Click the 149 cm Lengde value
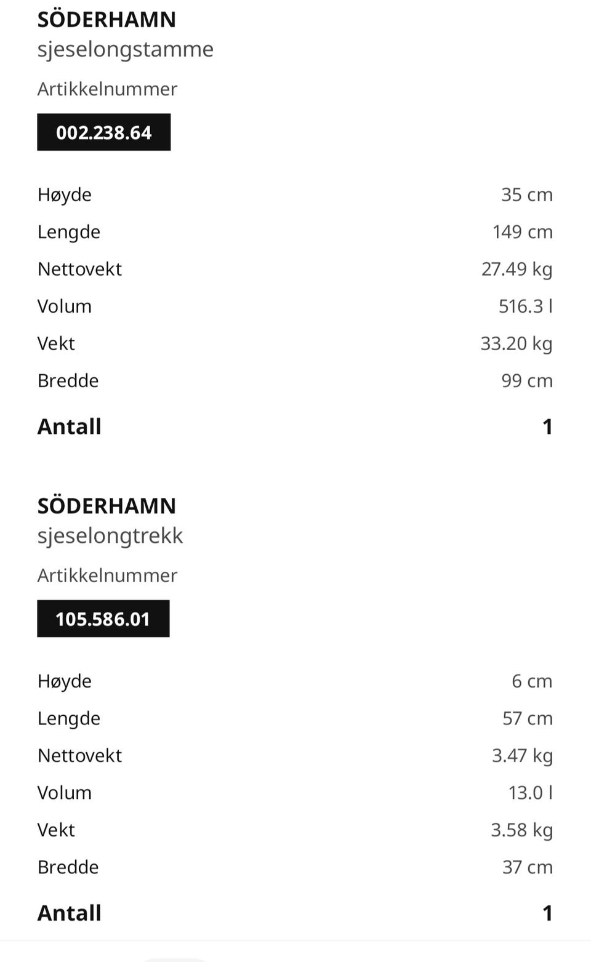 tap(522, 232)
